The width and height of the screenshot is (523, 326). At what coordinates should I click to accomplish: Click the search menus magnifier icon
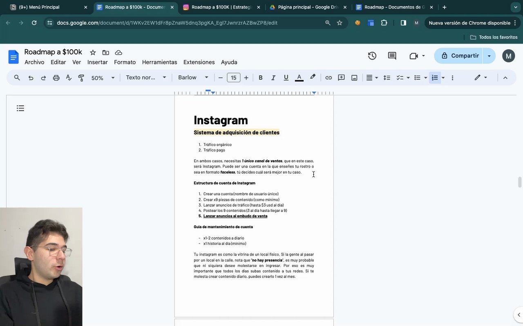tap(17, 77)
